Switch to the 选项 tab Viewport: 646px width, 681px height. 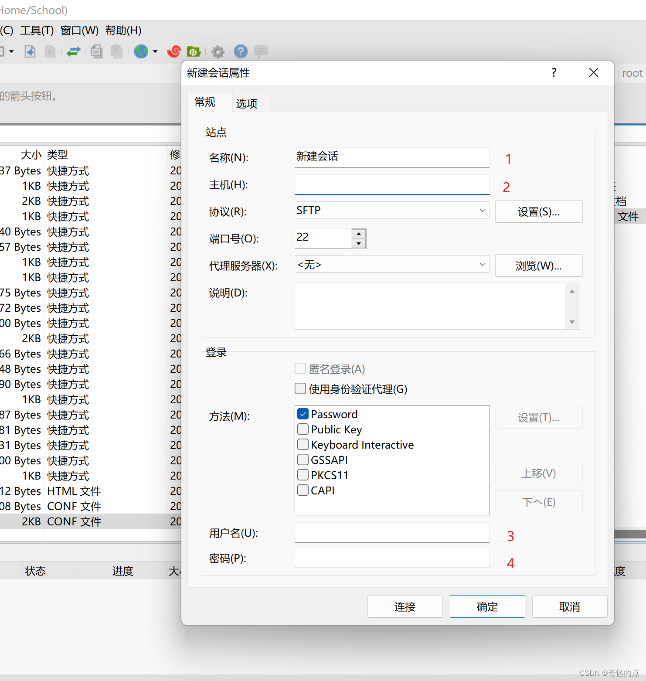246,103
